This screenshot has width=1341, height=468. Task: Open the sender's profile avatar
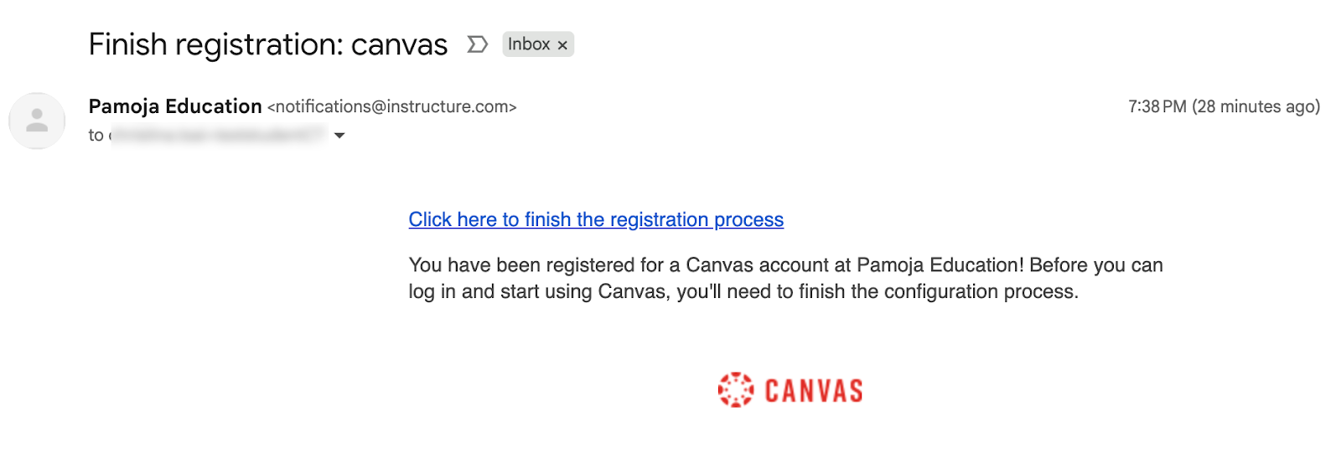click(x=37, y=121)
